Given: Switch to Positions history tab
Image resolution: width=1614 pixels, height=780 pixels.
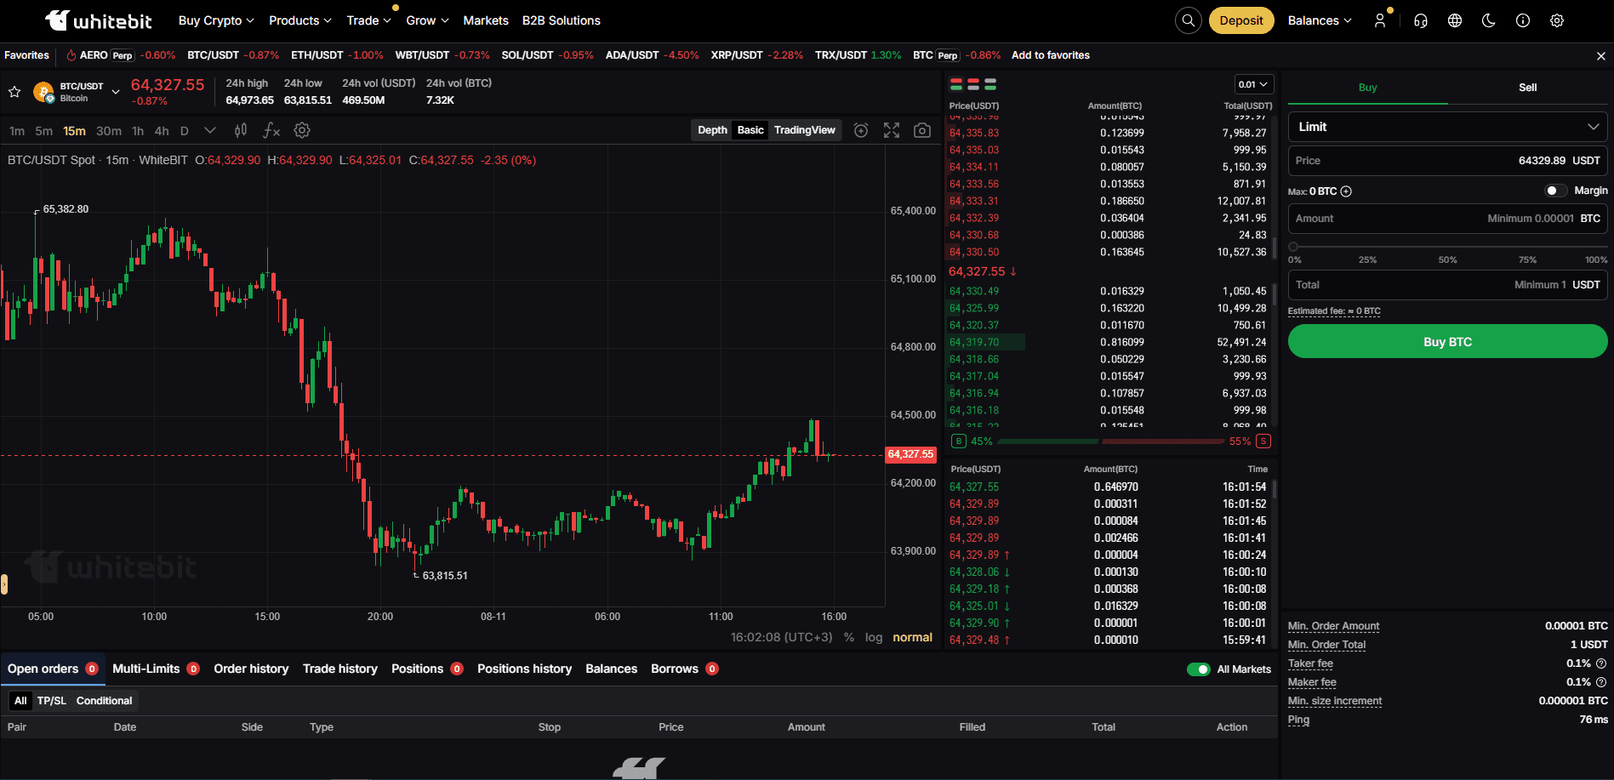Looking at the screenshot, I should tap(524, 669).
